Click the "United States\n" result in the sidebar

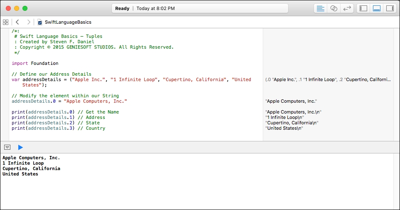(x=284, y=128)
